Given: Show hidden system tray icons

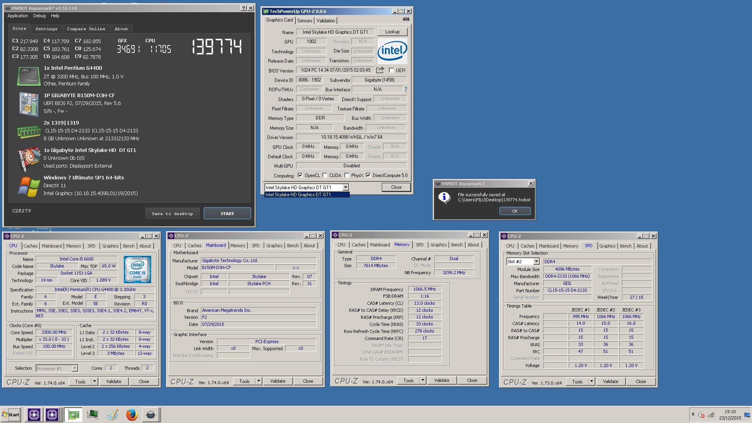Looking at the screenshot, I should pyautogui.click(x=693, y=414).
